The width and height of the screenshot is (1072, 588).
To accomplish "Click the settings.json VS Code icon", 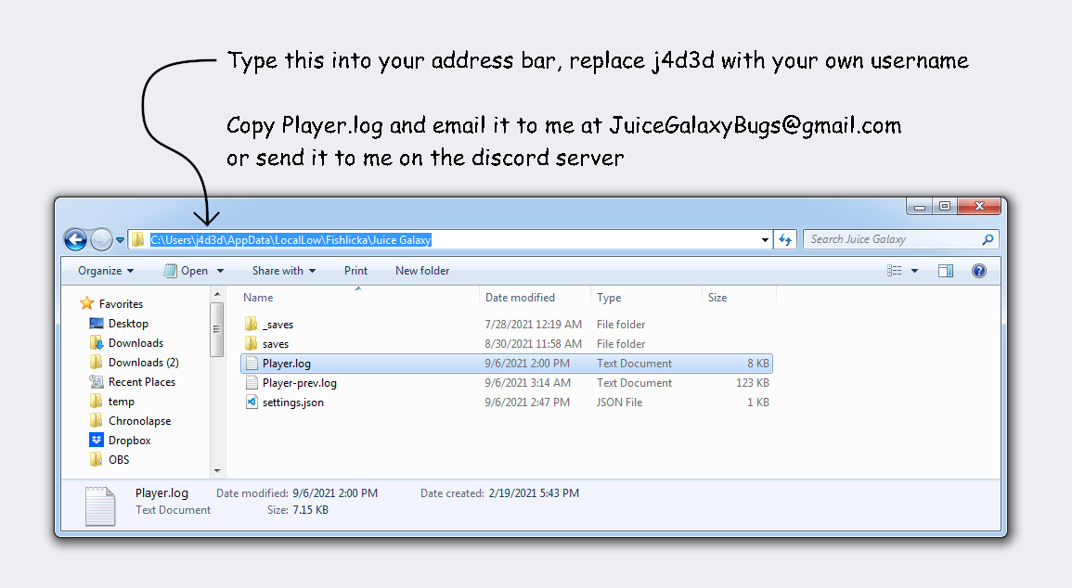I will click(x=252, y=403).
